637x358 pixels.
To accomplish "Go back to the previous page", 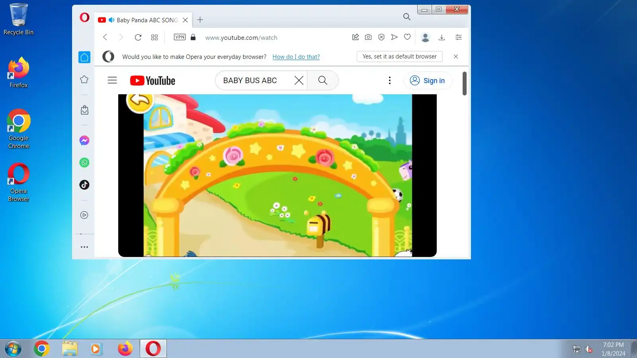I will [x=105, y=37].
